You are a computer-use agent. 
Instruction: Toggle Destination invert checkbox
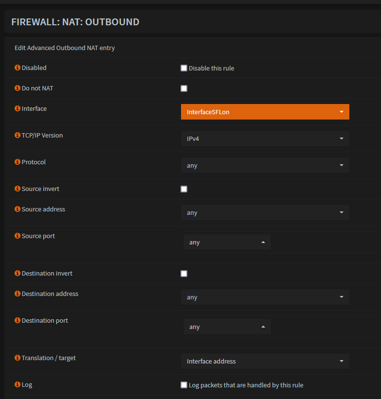tap(184, 274)
